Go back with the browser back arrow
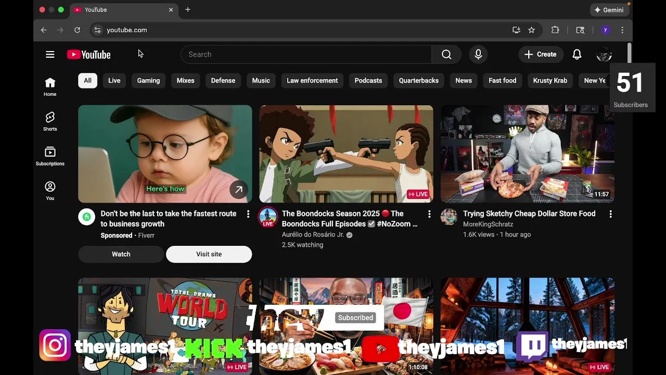The image size is (666, 375). coord(44,30)
